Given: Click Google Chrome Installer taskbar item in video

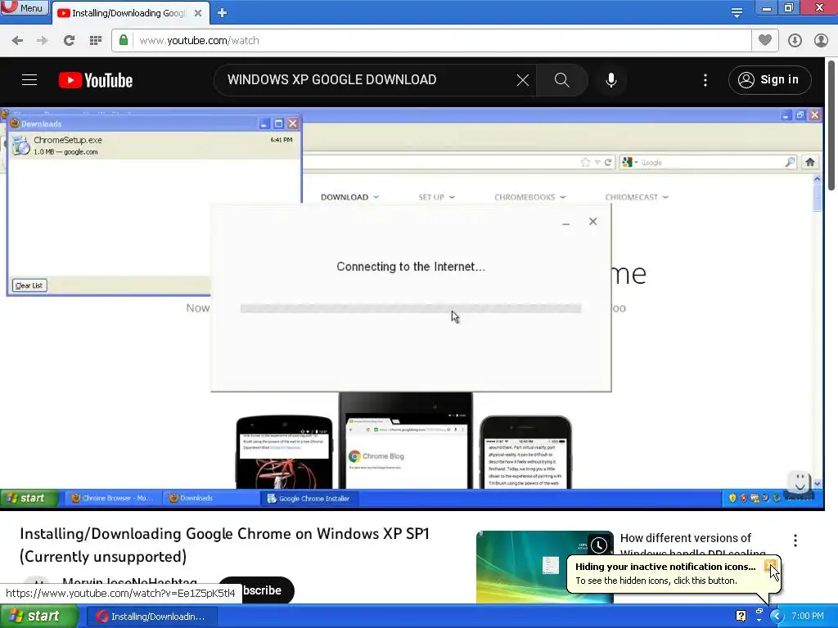Looking at the screenshot, I should point(309,498).
